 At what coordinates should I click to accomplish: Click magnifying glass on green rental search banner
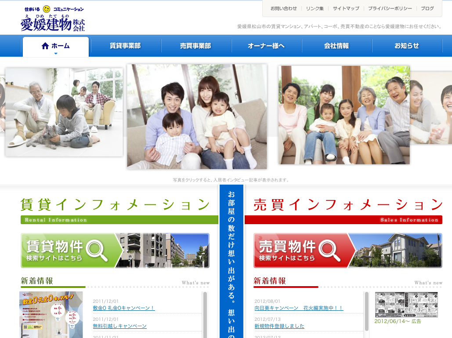point(97,250)
